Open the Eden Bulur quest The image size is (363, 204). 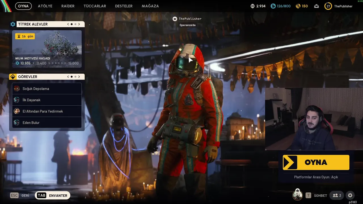(x=47, y=123)
